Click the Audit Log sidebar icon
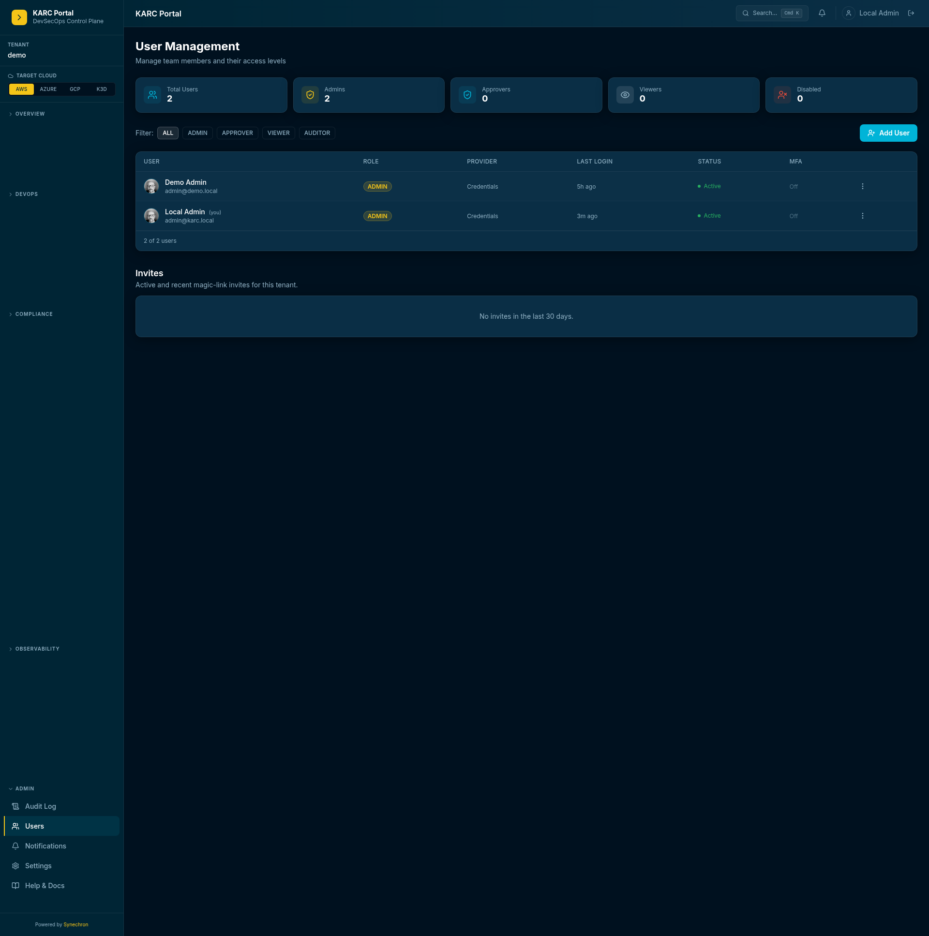Screen dimensions: 929x936 tap(15, 806)
